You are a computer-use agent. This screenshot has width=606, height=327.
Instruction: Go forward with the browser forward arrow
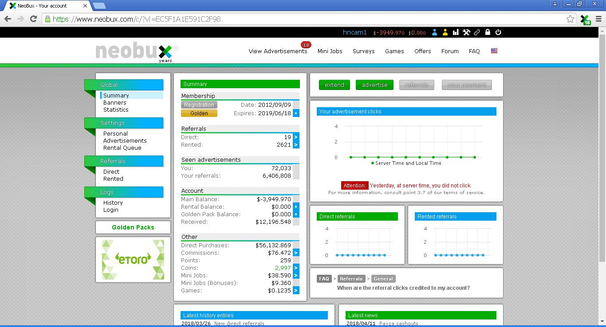point(20,19)
